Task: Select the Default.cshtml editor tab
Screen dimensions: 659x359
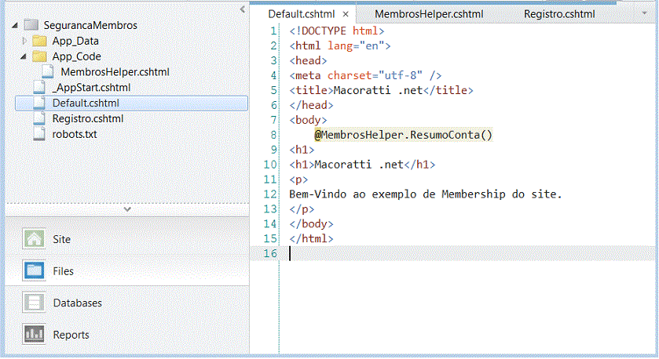Action: [x=302, y=14]
